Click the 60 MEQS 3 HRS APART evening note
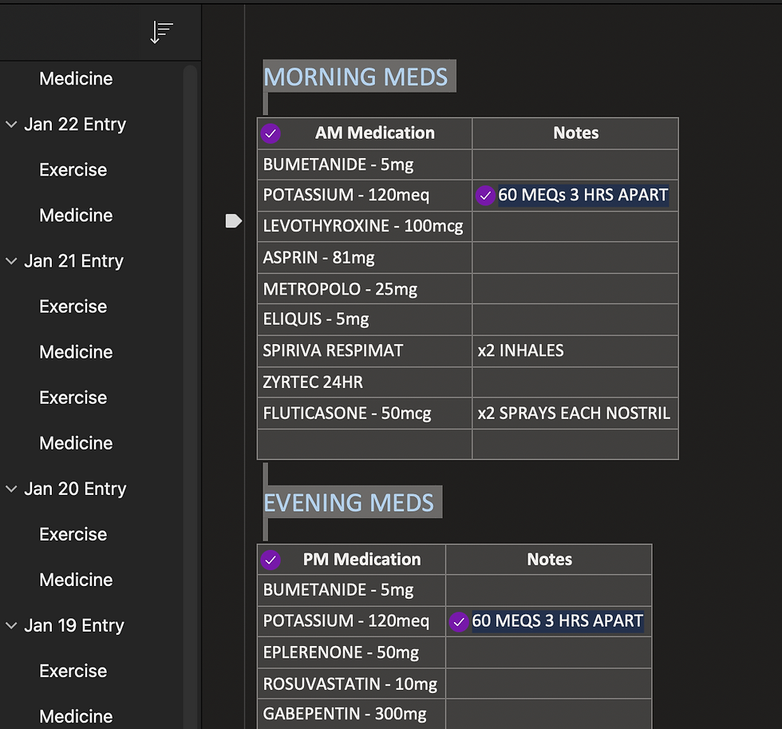Image resolution: width=782 pixels, height=729 pixels. click(x=558, y=621)
